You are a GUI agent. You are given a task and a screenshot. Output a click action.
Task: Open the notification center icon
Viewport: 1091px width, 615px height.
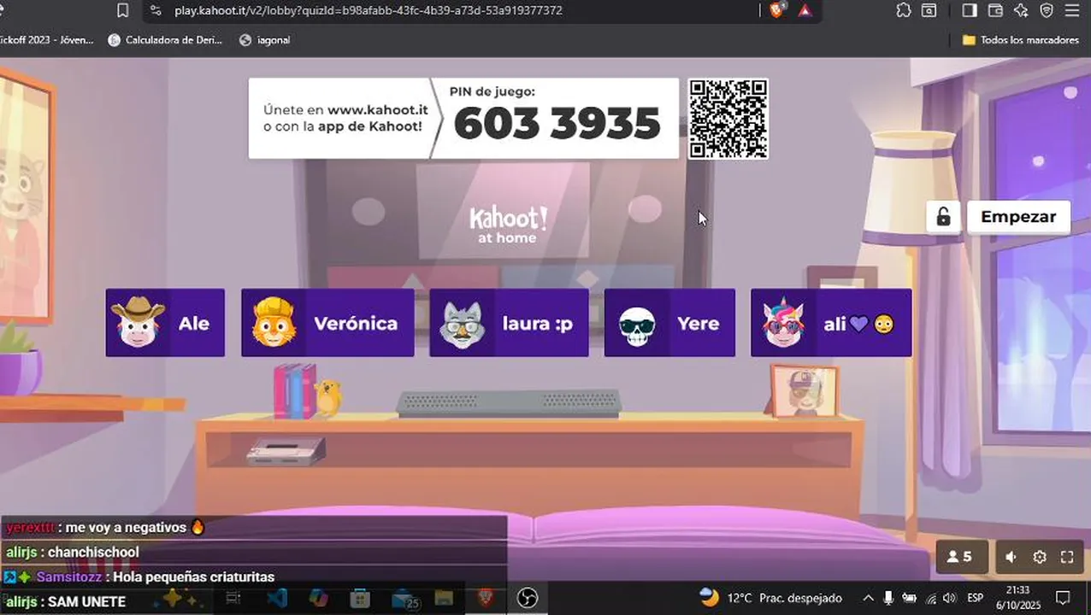pyautogui.click(x=1063, y=598)
